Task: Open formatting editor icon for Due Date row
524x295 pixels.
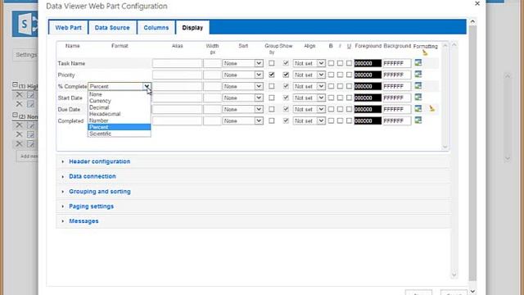Action: (x=418, y=109)
